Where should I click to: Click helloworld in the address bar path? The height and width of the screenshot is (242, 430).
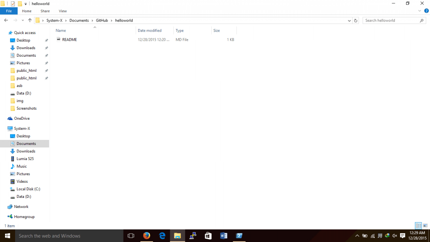pos(124,20)
